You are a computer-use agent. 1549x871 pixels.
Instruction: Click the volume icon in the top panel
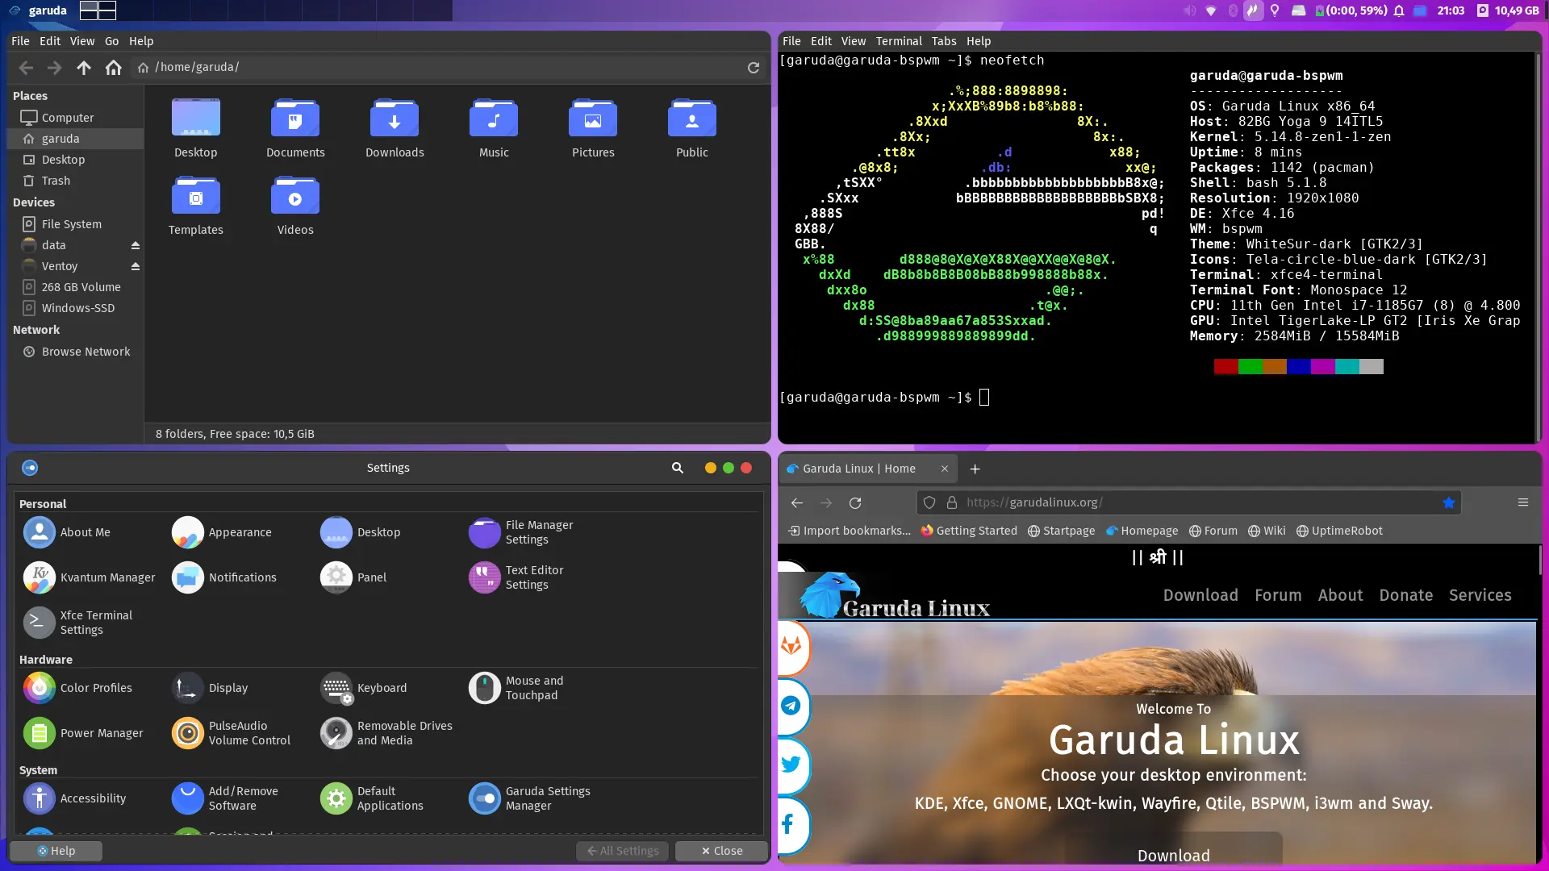pos(1189,10)
